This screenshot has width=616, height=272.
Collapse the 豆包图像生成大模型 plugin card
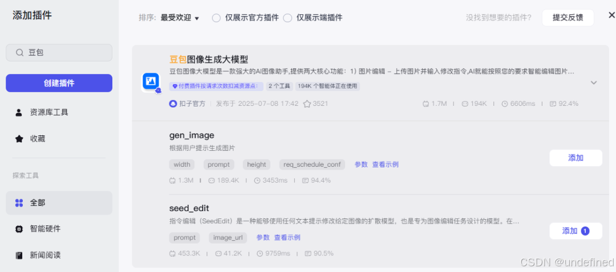click(594, 83)
